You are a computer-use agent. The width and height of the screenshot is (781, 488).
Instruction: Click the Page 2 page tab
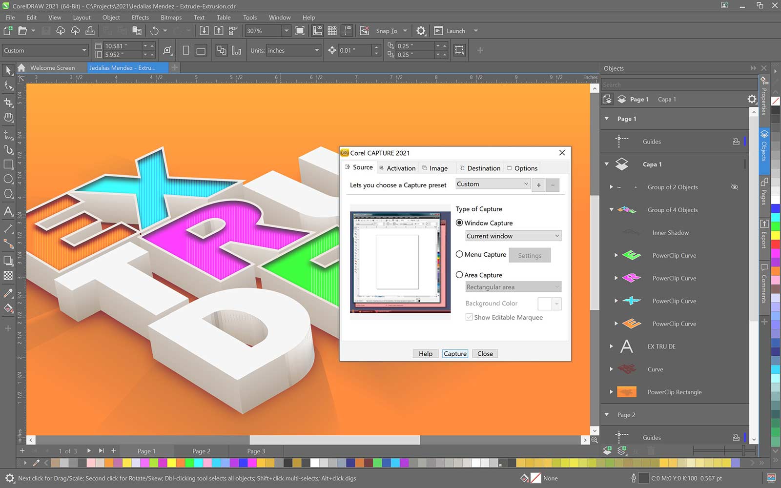[x=201, y=451]
